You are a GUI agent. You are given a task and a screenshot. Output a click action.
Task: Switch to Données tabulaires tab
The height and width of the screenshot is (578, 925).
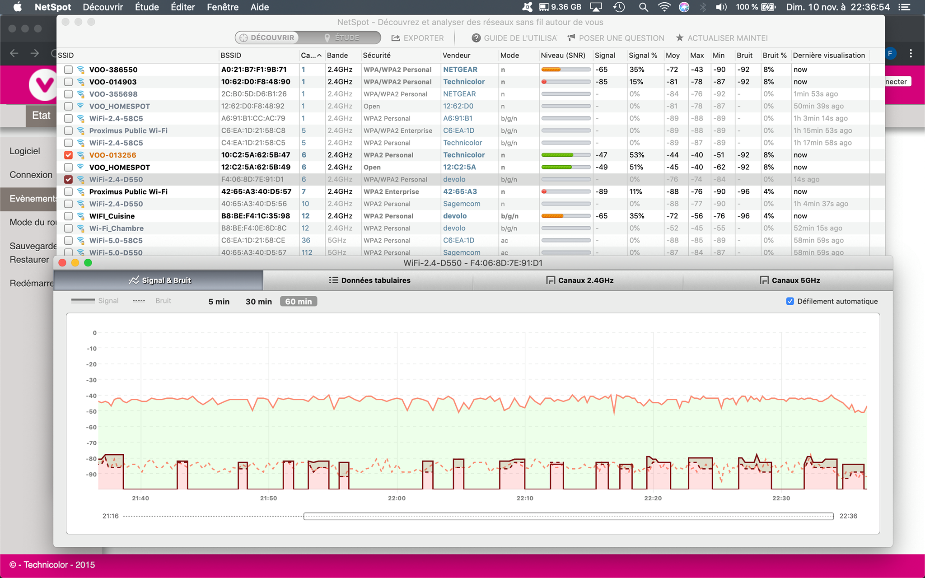tap(368, 280)
